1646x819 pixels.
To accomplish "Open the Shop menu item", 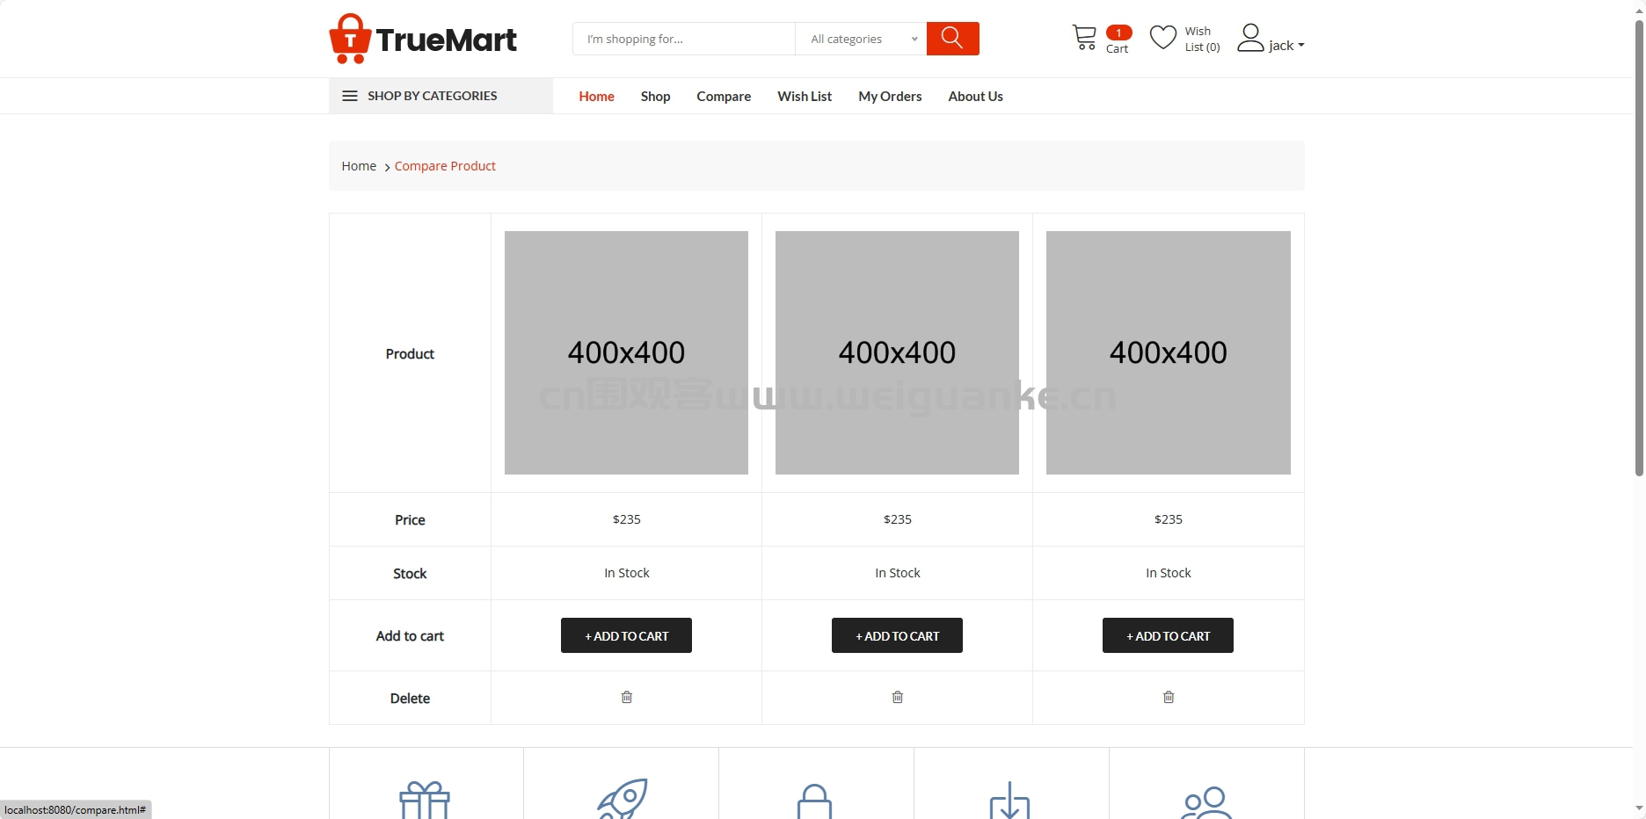I will point(655,97).
